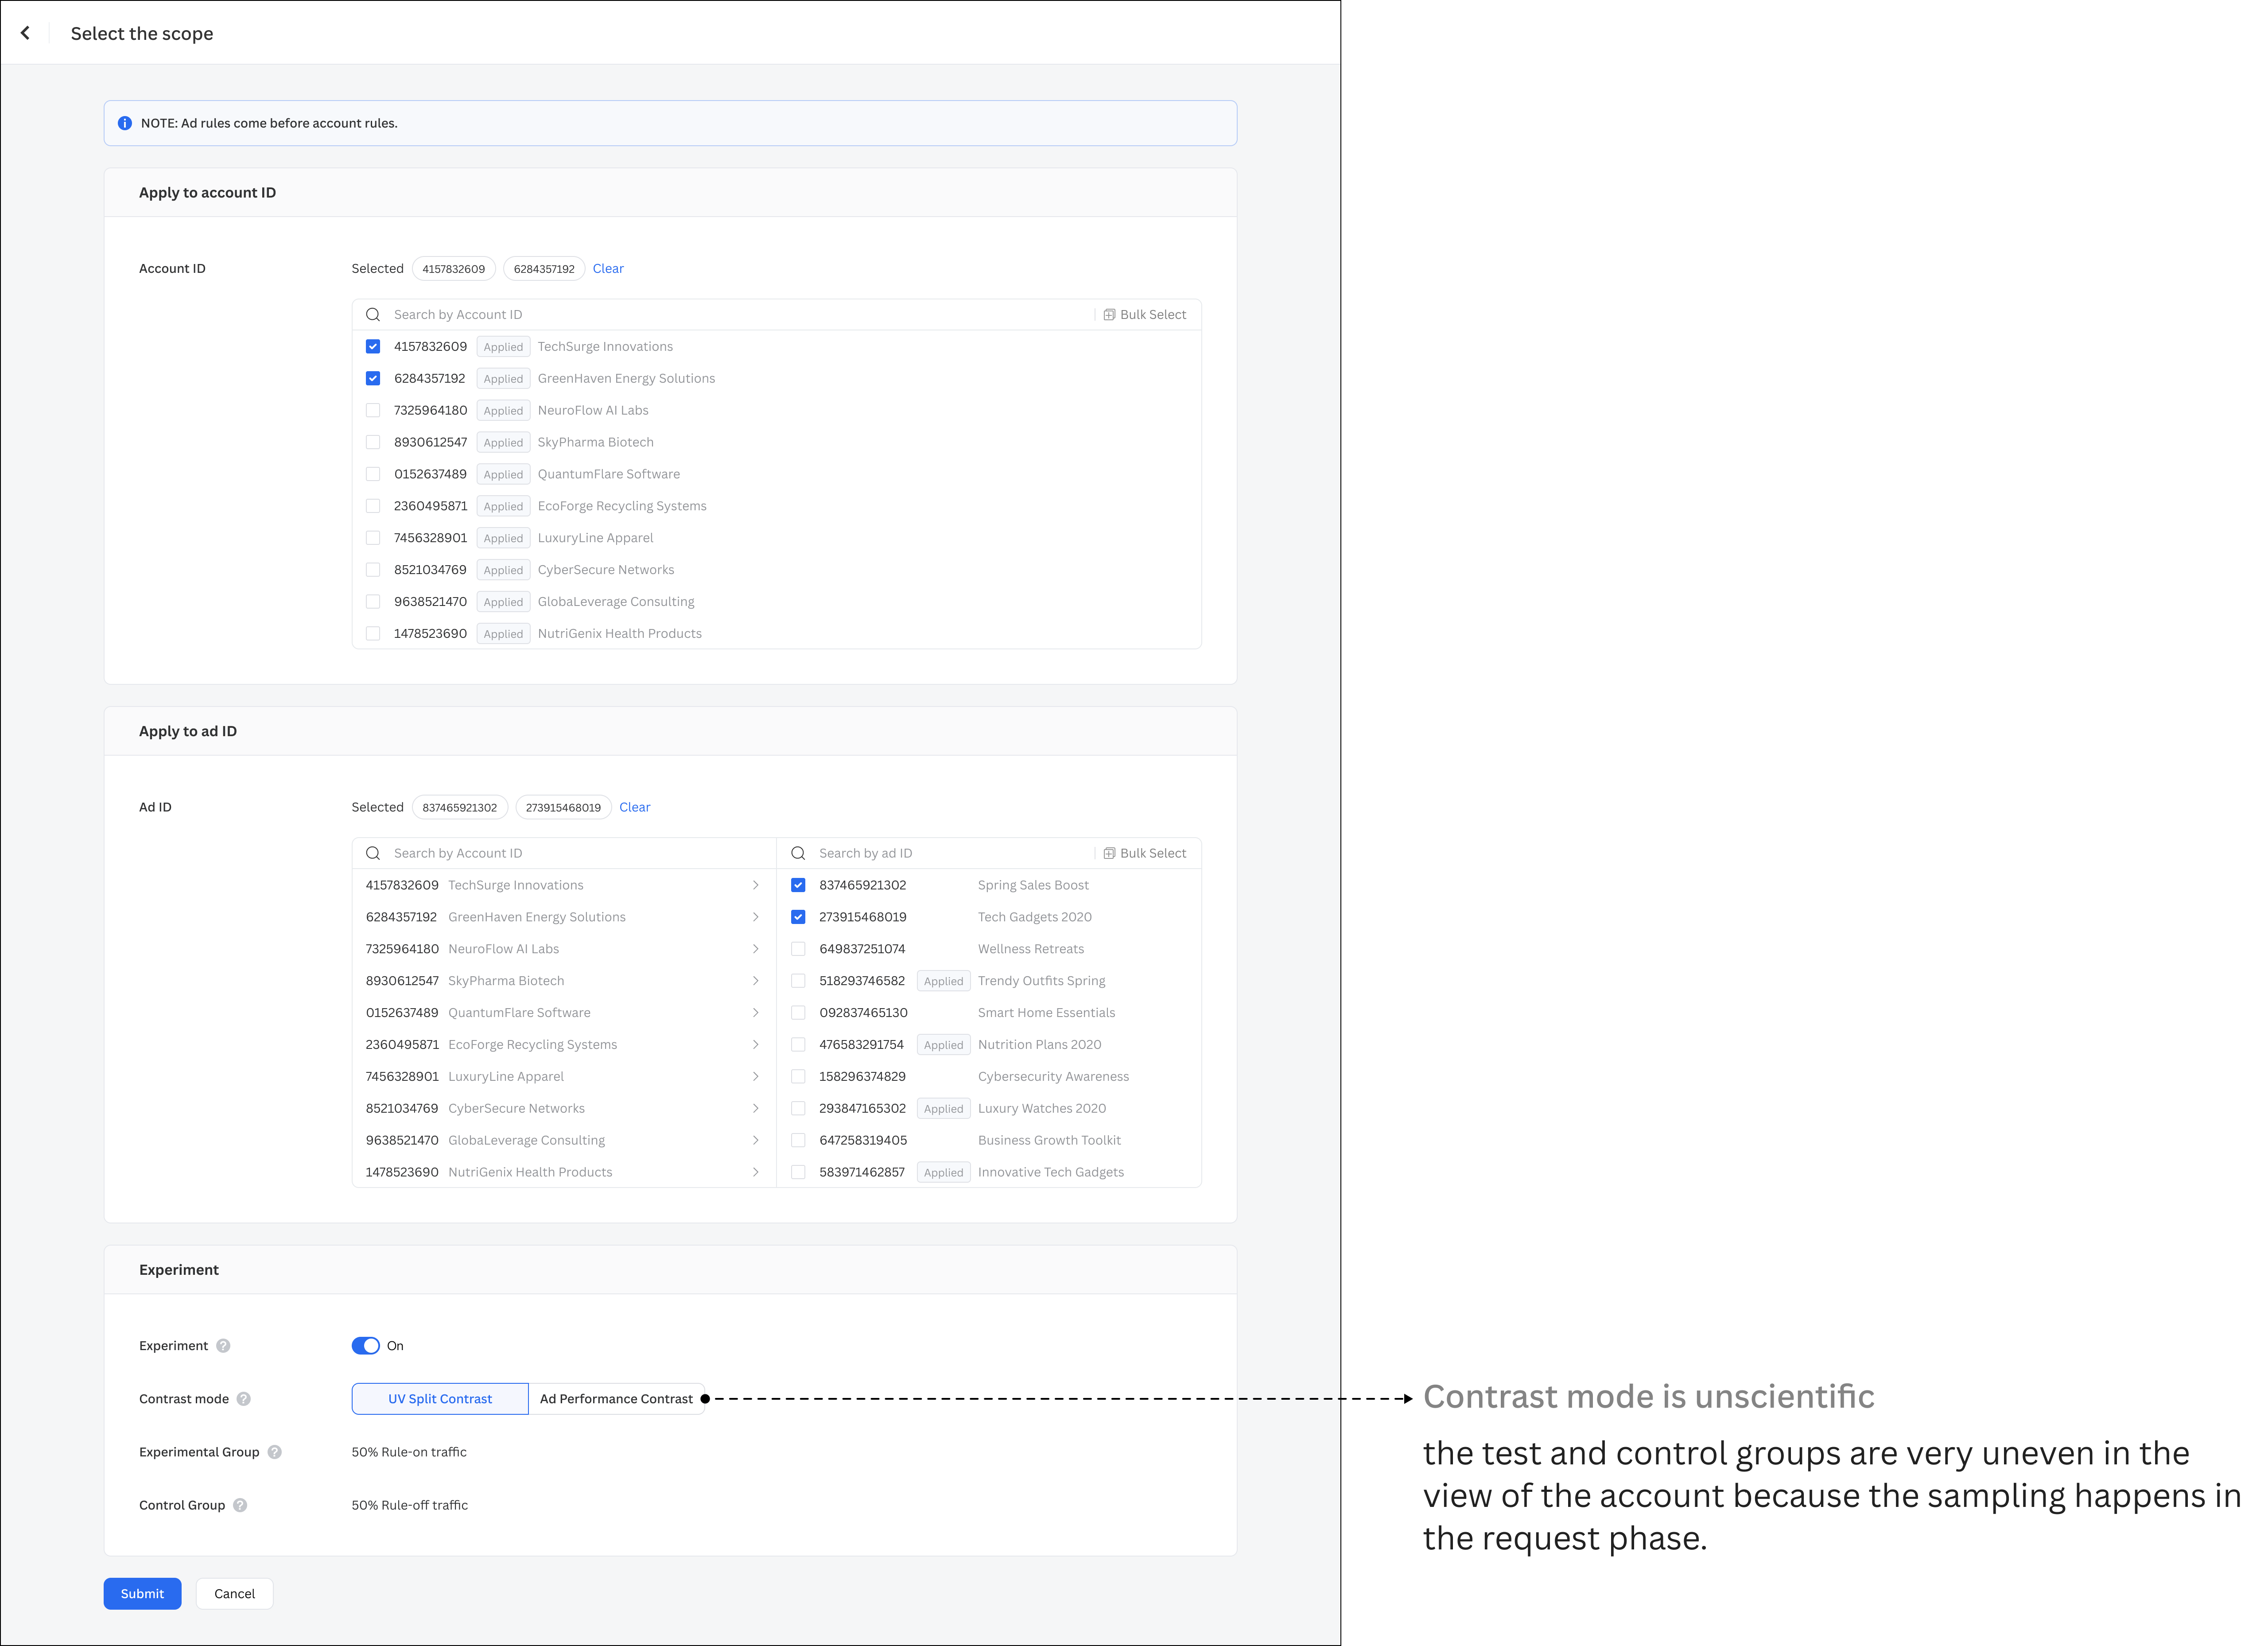The width and height of the screenshot is (2268, 1646).
Task: Check ad 647258319405 Business Growth Toolkit
Action: pos(798,1140)
